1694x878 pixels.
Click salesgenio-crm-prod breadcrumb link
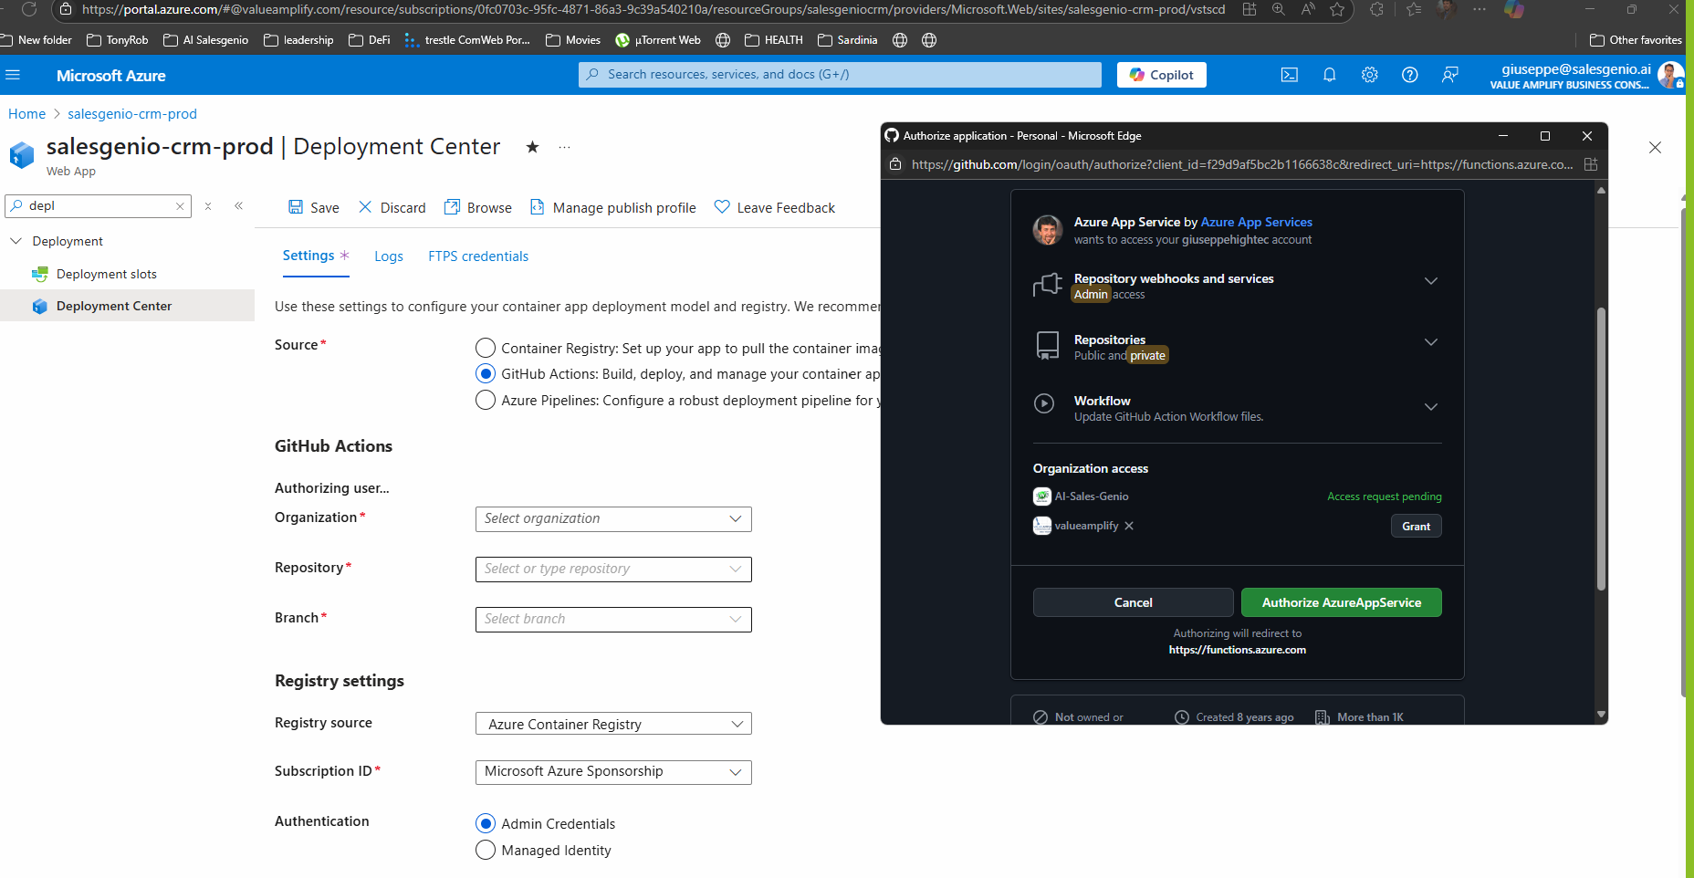coord(132,114)
